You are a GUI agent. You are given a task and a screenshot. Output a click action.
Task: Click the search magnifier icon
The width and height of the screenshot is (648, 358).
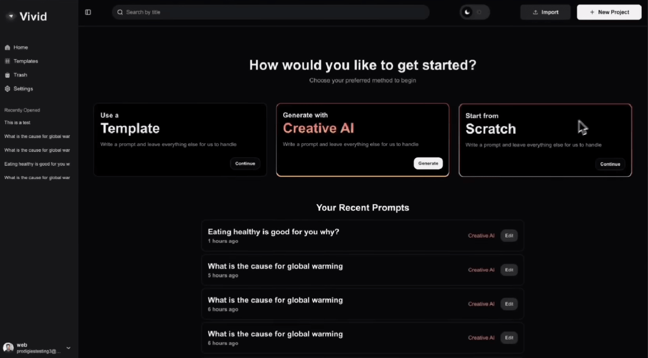click(x=120, y=12)
